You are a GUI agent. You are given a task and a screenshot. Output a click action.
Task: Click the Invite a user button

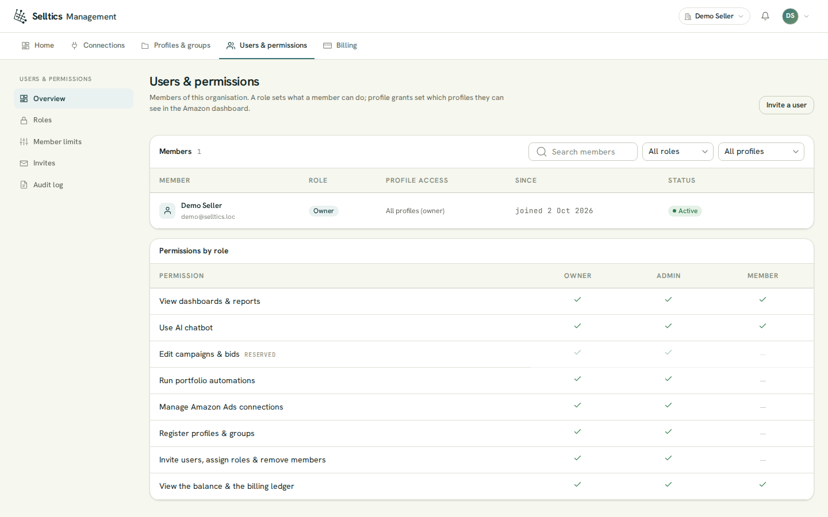coord(787,105)
